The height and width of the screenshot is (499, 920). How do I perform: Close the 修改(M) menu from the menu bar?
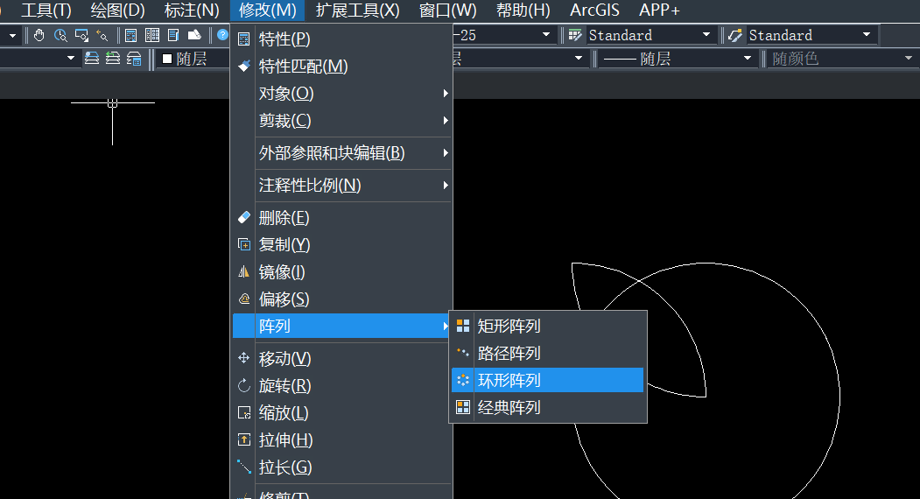[268, 10]
